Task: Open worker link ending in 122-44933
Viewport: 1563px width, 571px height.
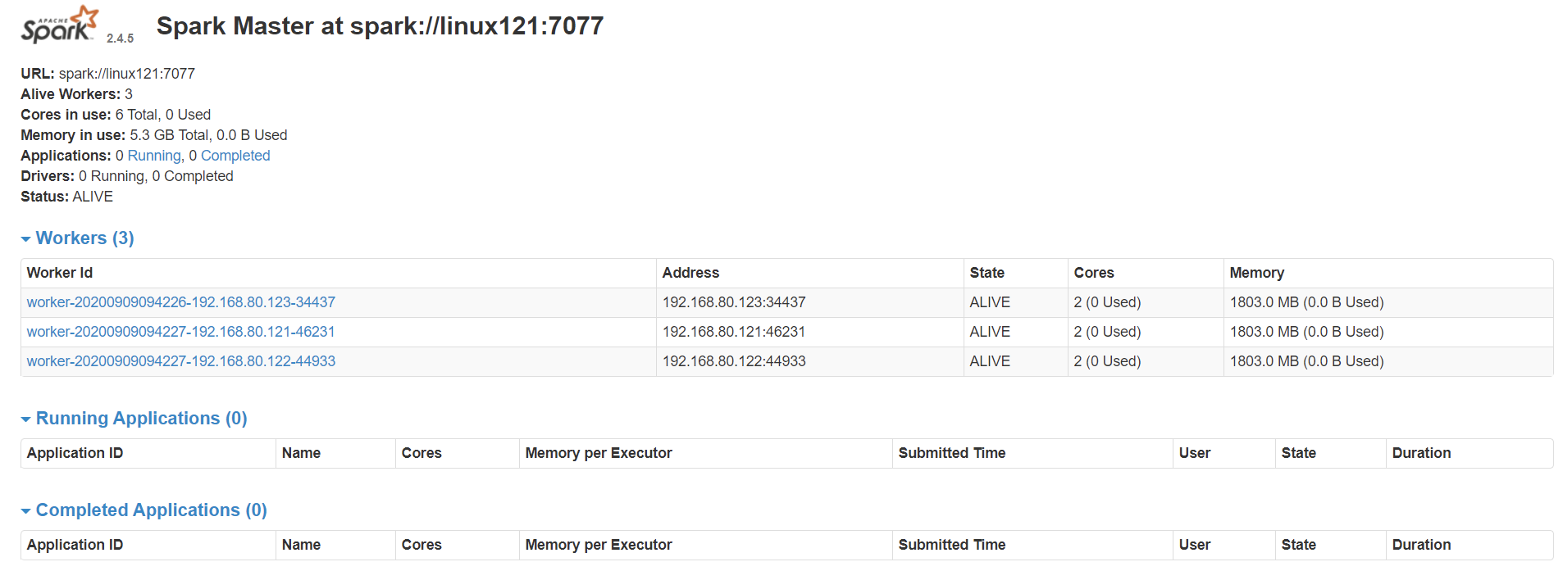Action: (180, 361)
